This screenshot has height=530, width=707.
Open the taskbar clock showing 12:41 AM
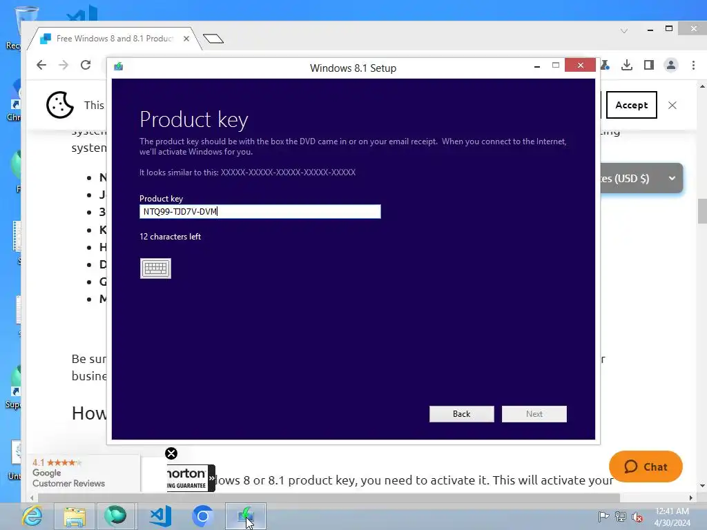672,516
